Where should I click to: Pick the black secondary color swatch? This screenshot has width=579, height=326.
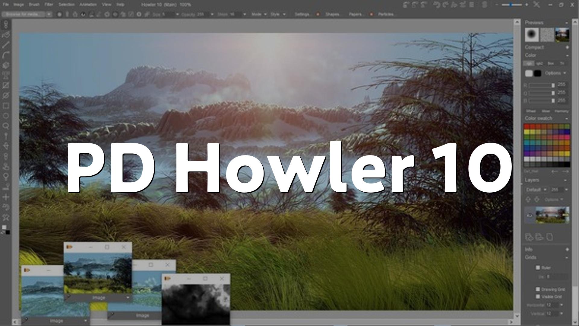click(538, 73)
